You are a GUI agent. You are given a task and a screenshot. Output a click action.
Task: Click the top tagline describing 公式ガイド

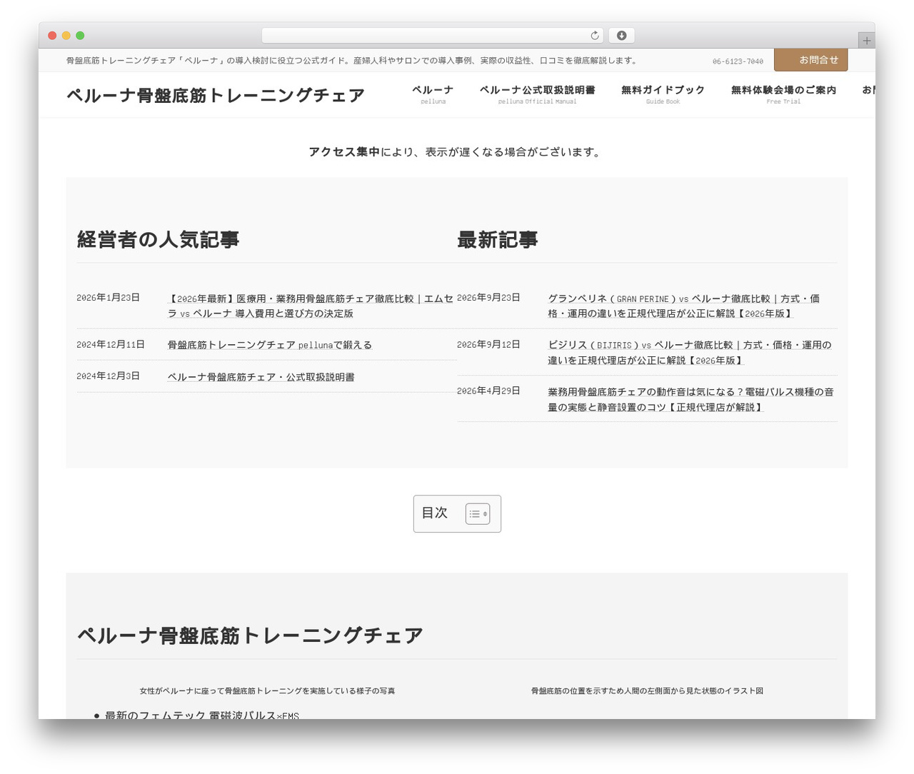point(352,61)
